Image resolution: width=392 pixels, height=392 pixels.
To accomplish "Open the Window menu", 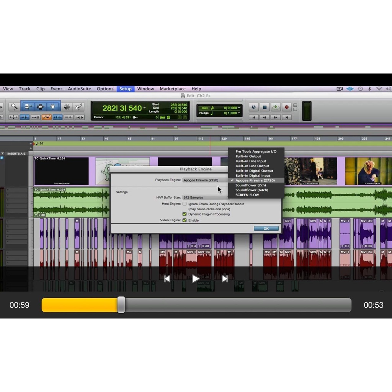I will coord(145,89).
